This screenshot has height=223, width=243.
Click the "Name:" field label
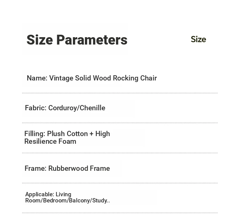37,78
